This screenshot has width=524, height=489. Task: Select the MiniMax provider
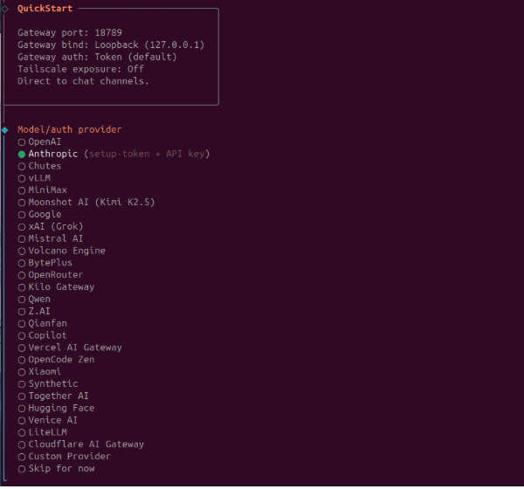coord(47,190)
